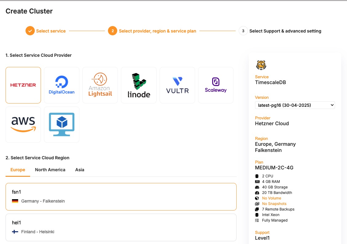347x244 pixels.
Task: Pick the Amazon Lightsail provider card
Action: [x=100, y=85]
